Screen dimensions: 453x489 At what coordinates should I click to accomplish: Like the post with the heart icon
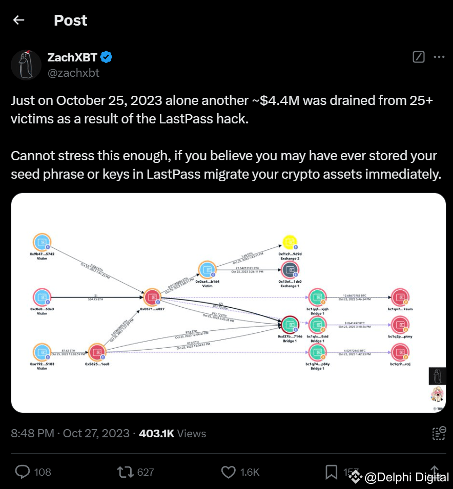tap(228, 471)
